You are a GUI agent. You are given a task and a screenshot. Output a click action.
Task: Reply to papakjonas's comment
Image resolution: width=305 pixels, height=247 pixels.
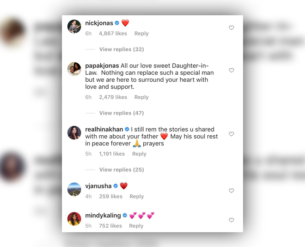click(141, 97)
